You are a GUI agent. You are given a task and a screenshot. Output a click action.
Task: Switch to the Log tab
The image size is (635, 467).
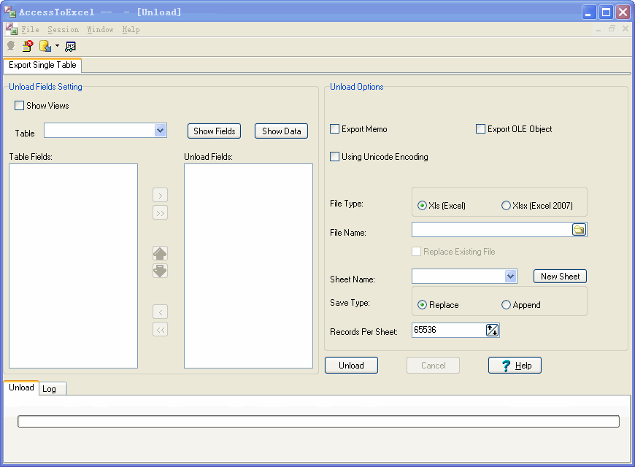tap(53, 389)
